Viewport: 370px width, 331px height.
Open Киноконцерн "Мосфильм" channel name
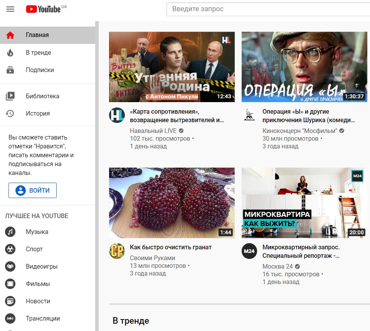tap(300, 131)
